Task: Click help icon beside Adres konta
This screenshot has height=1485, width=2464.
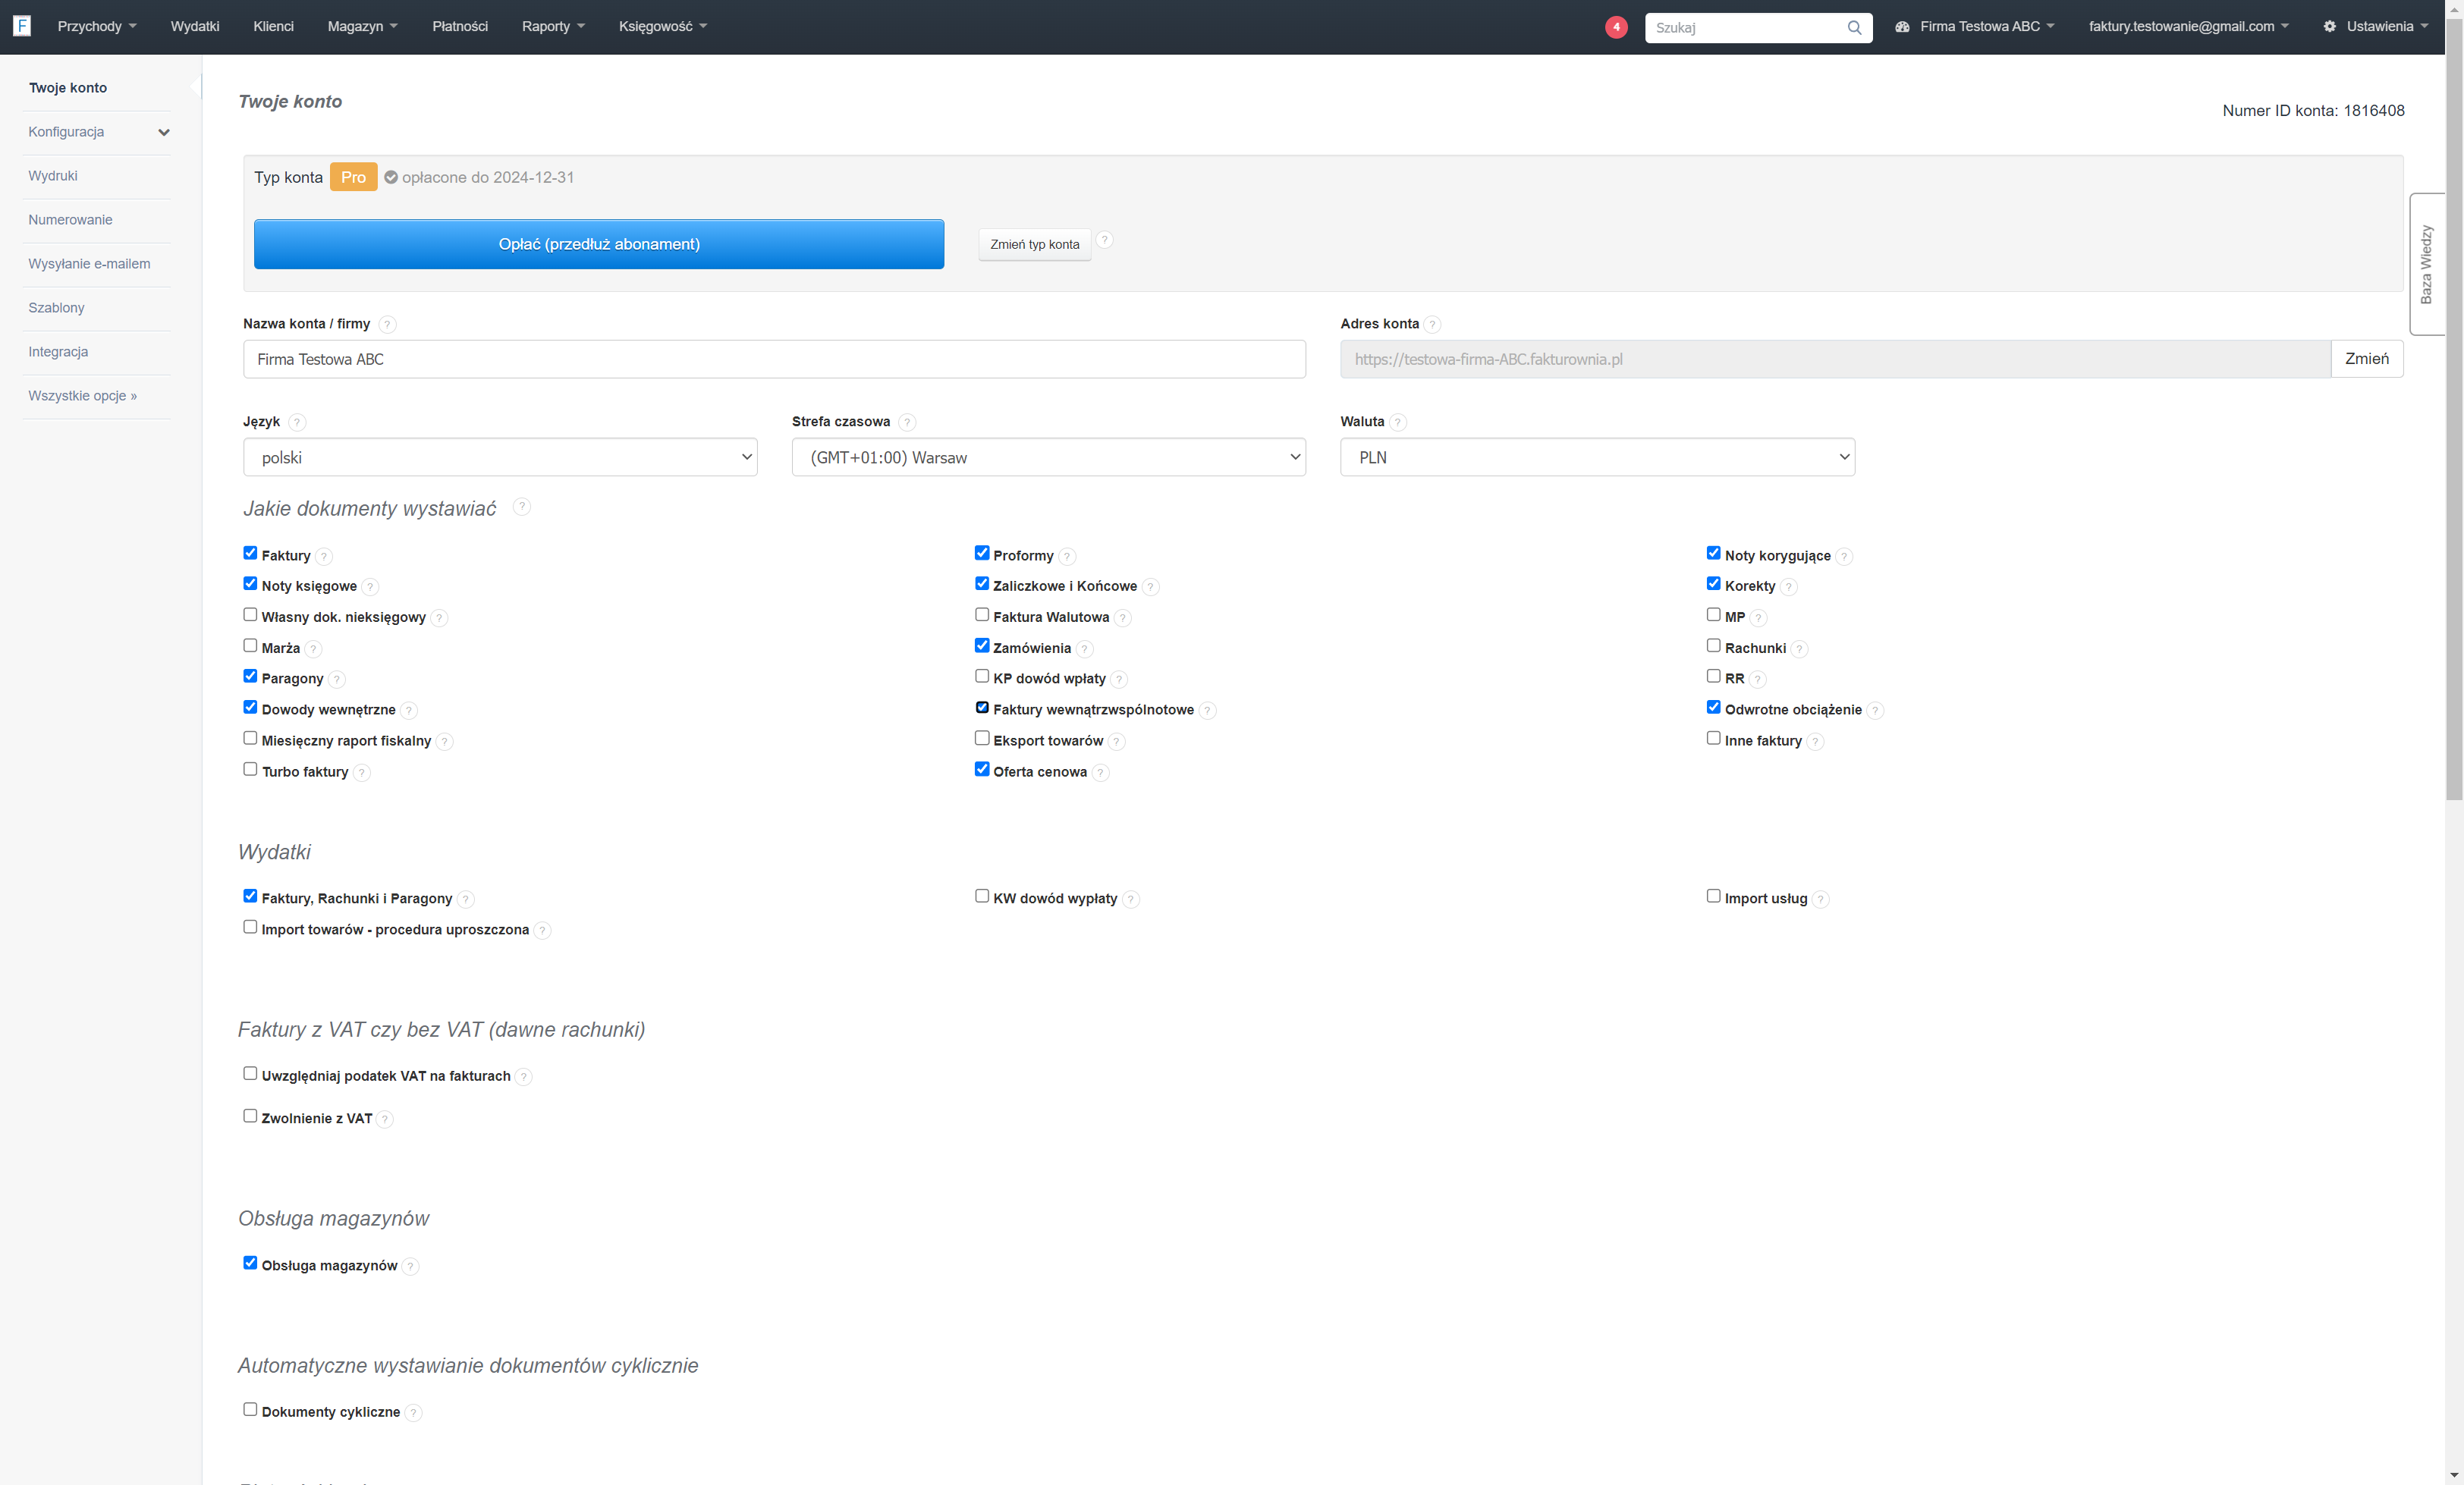Action: pos(1432,324)
